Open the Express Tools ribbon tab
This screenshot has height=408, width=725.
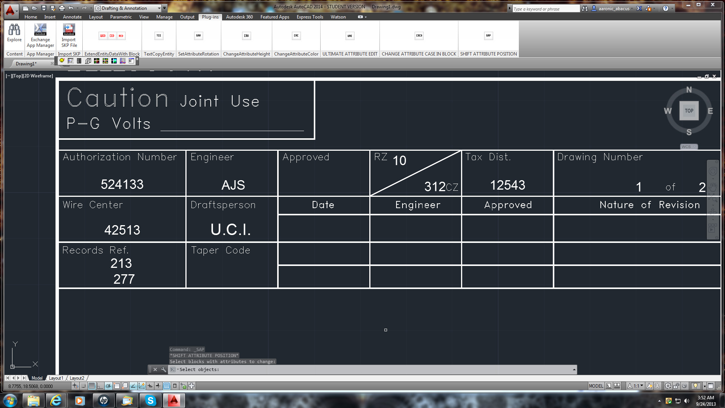(310, 17)
